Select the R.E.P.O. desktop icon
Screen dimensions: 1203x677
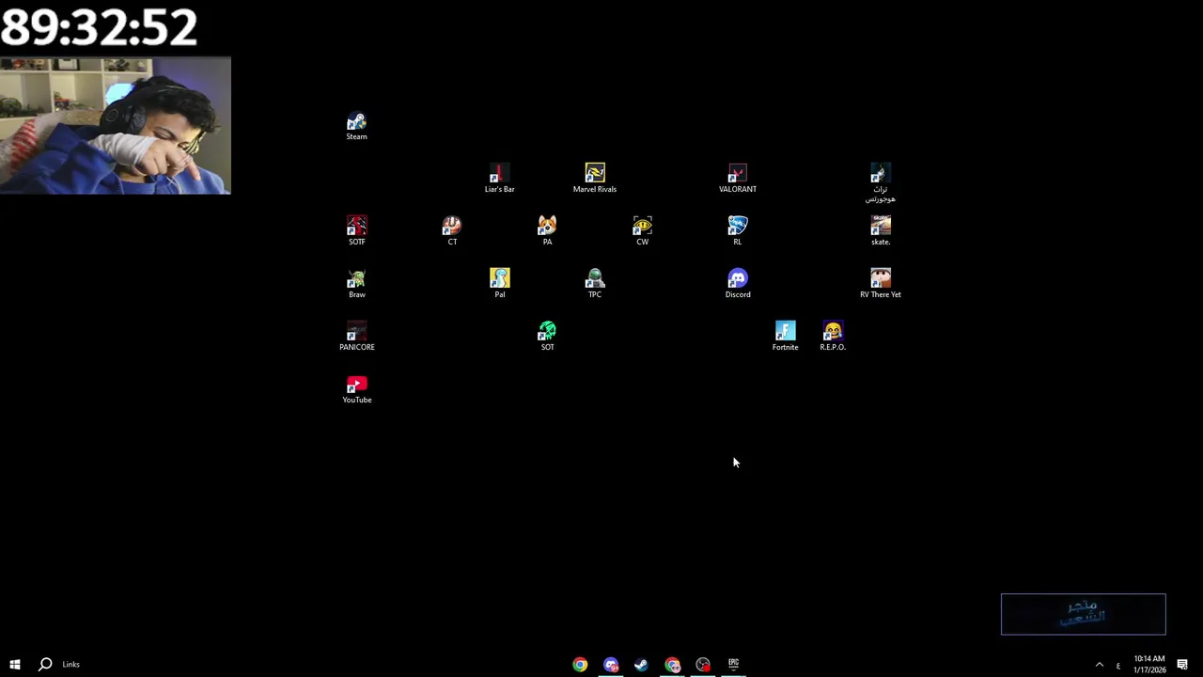(x=833, y=337)
